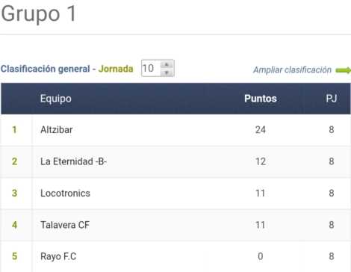
Task: Open the Ampliar clasificación link
Action: pyautogui.click(x=292, y=70)
